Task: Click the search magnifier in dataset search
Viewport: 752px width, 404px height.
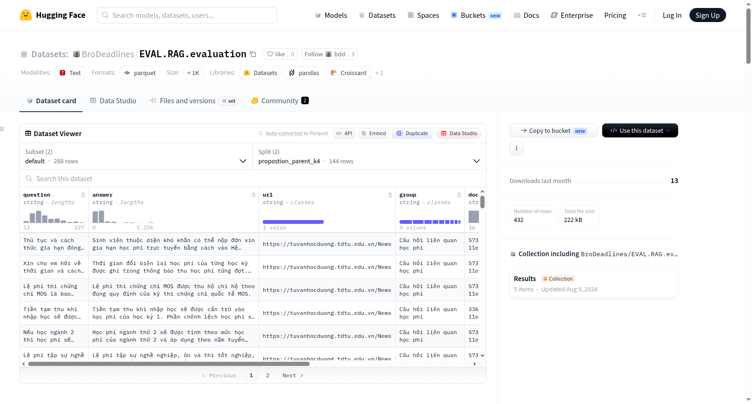Action: [x=29, y=178]
